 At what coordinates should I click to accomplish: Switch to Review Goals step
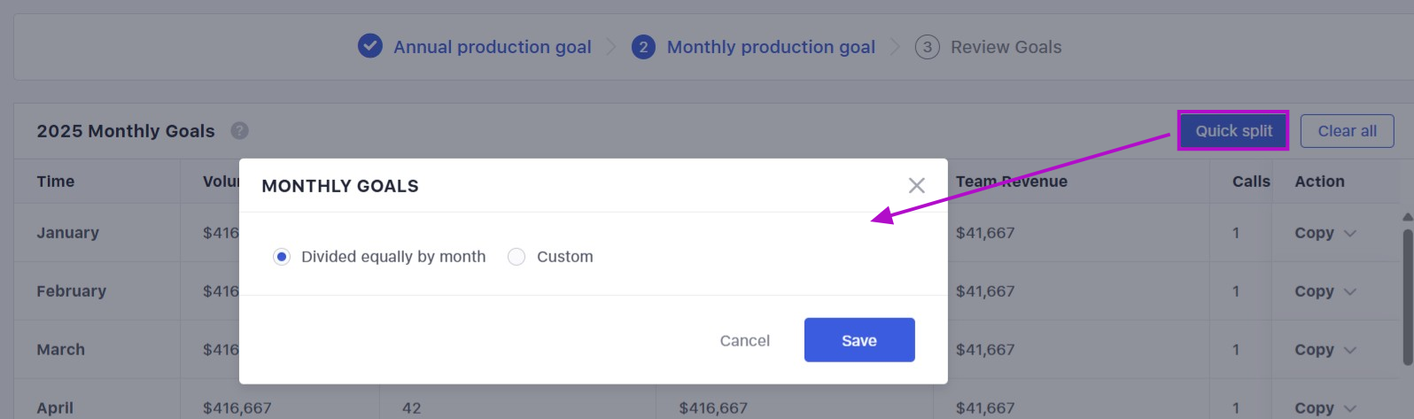(1006, 47)
